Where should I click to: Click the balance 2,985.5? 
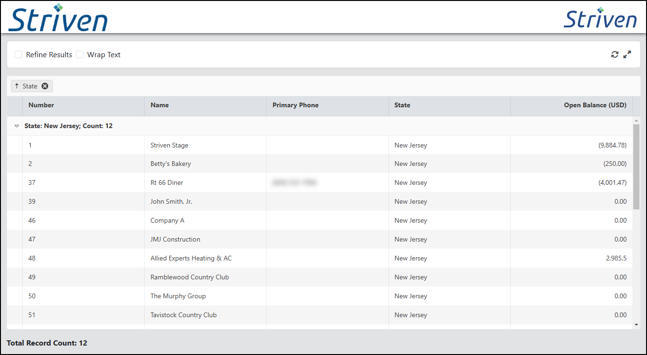[616, 258]
